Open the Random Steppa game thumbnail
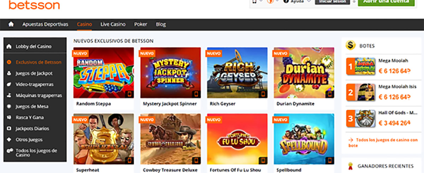 tap(104, 73)
